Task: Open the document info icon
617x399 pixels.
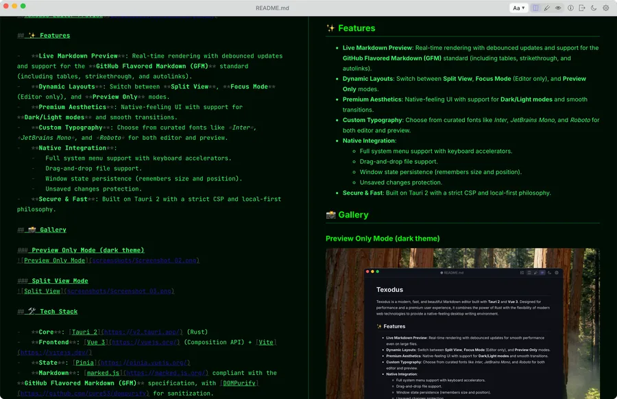Action: click(x=570, y=8)
